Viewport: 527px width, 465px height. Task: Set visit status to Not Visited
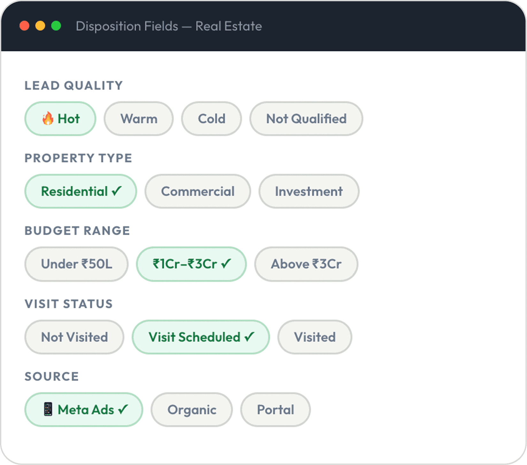click(x=74, y=337)
